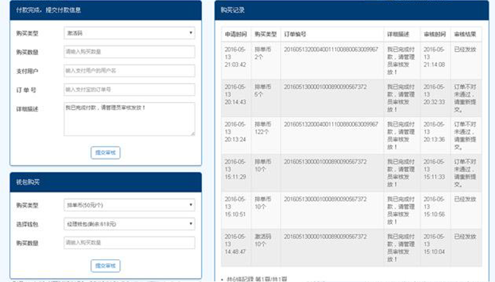Click the 审核时间 column header
This screenshot has width=495, height=282.
(x=434, y=34)
